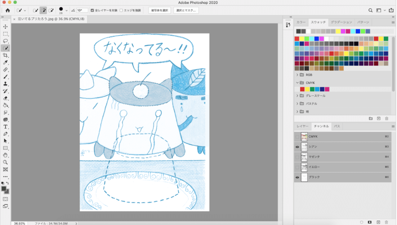Enable the エッジを強調 checkbox
The image size is (397, 225).
click(121, 10)
